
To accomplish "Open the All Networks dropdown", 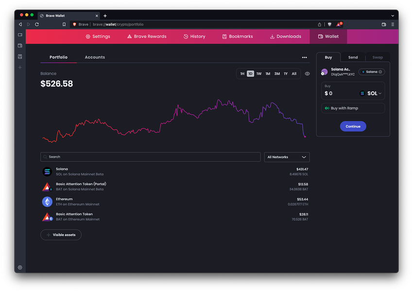I will (287, 157).
